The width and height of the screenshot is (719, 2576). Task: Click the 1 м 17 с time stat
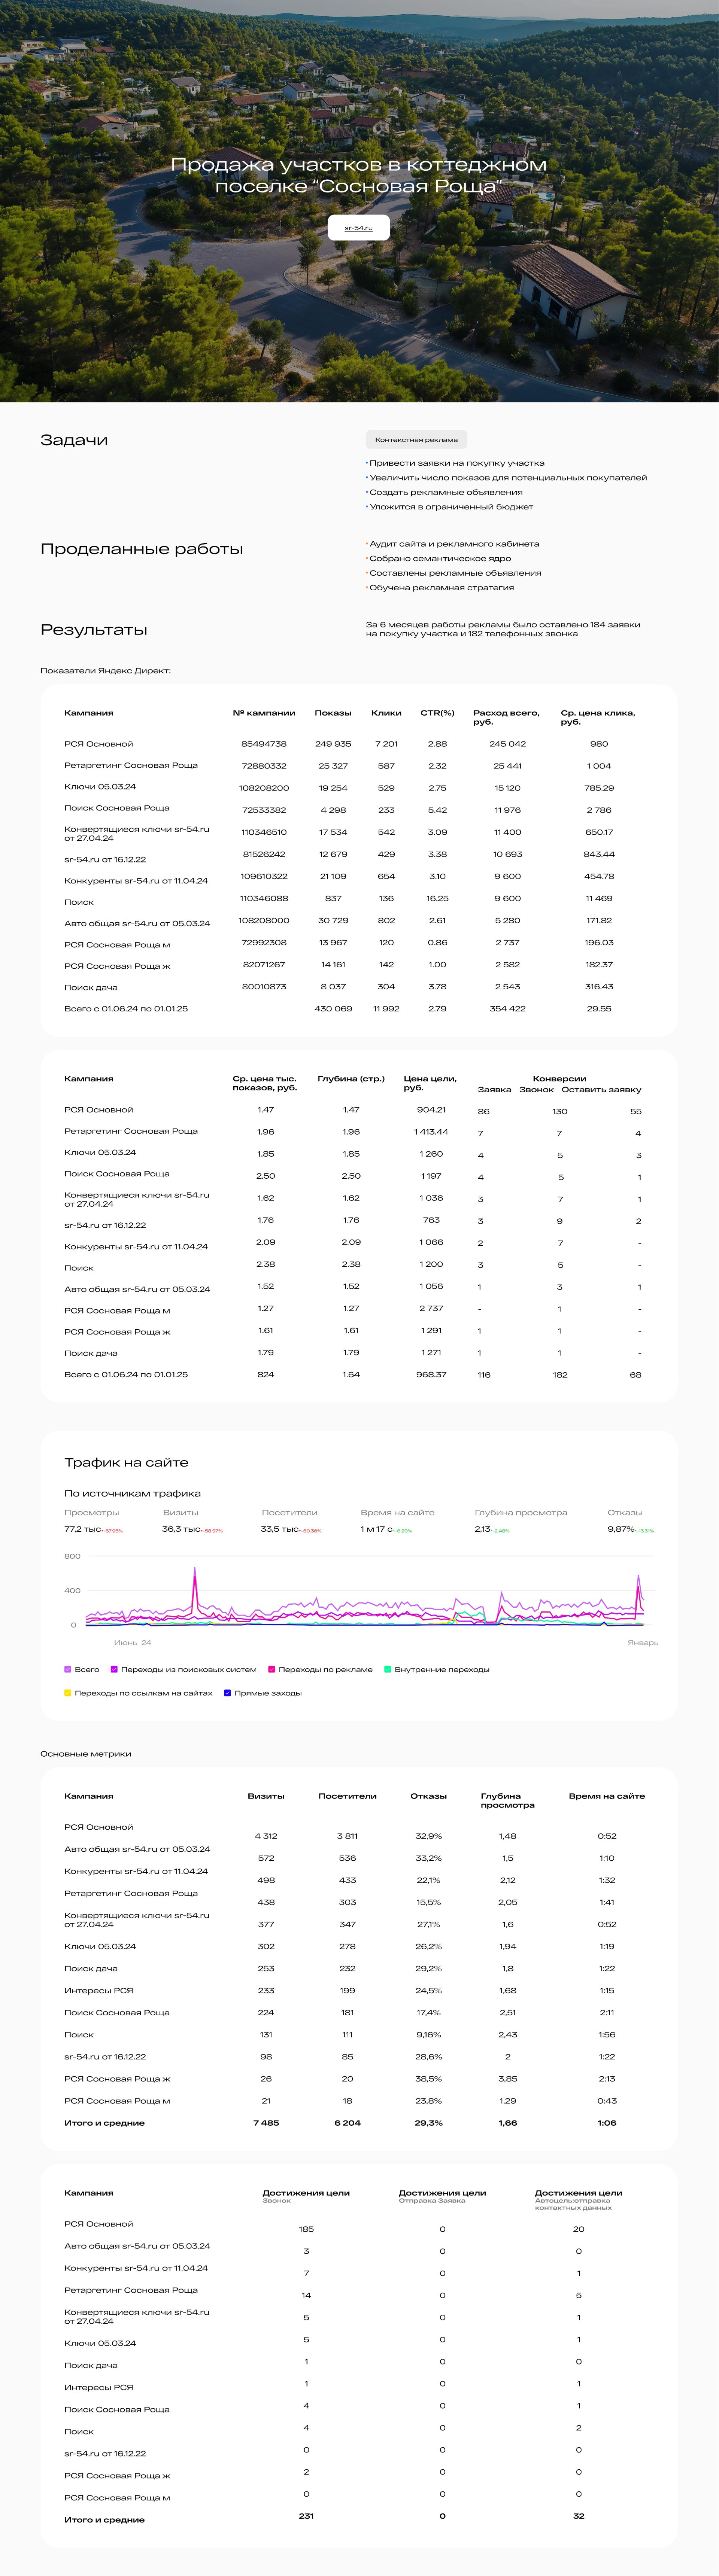386,1529
